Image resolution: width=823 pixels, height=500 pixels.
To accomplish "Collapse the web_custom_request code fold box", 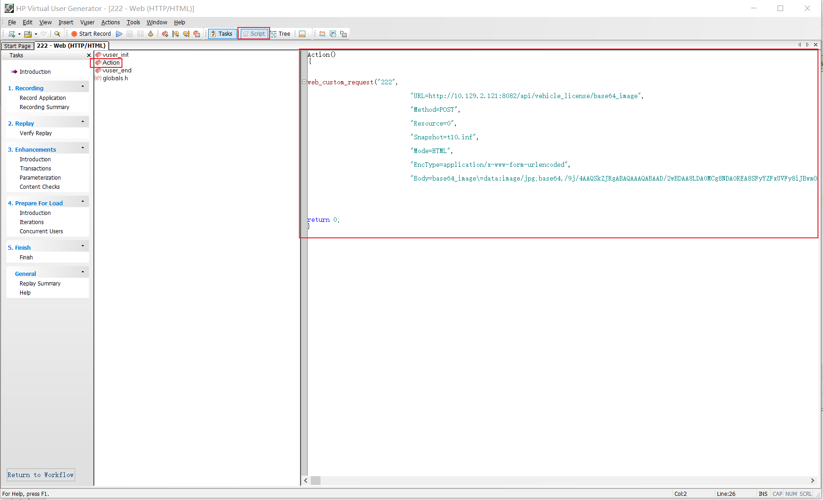I will (304, 82).
